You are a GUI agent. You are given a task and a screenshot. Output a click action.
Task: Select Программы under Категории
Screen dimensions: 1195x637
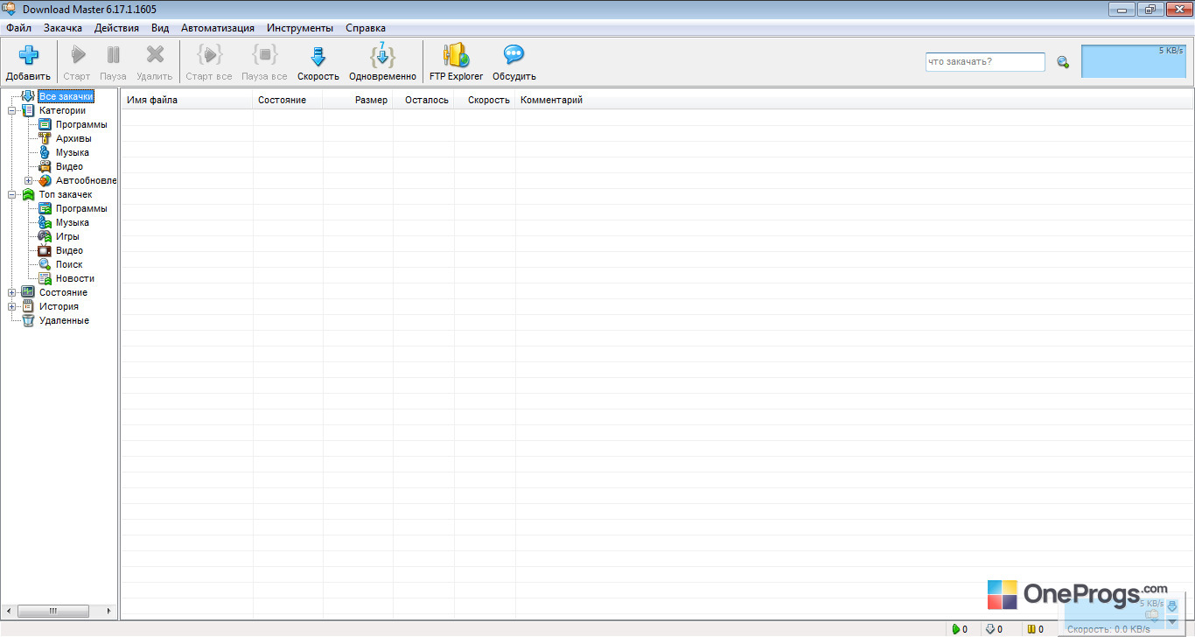pos(81,124)
